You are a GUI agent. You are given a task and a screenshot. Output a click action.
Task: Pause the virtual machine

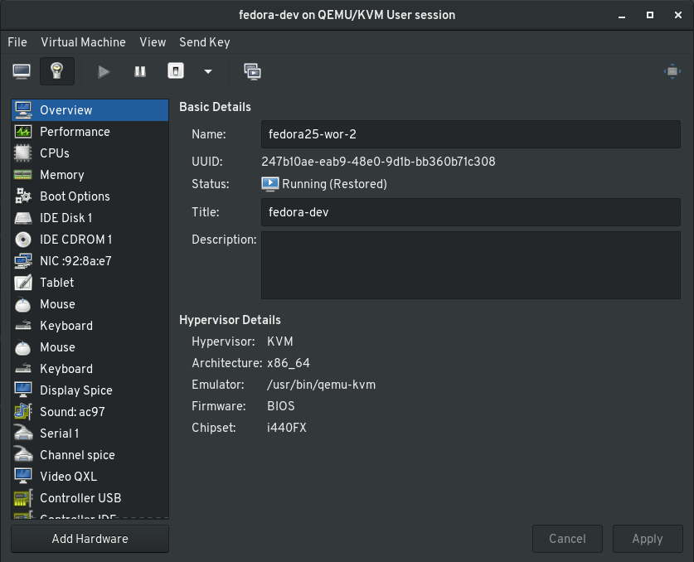[x=140, y=71]
